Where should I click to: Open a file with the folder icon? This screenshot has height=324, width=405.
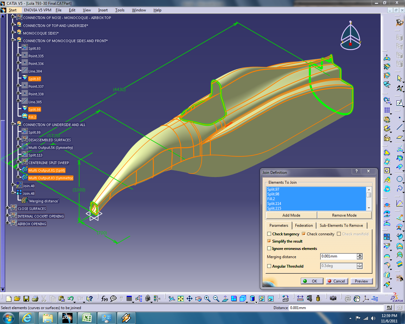[x=17, y=298]
